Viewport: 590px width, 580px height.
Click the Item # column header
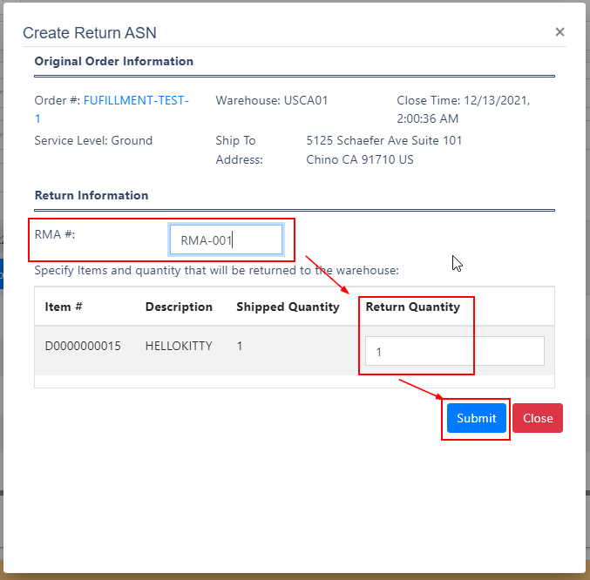click(x=64, y=307)
